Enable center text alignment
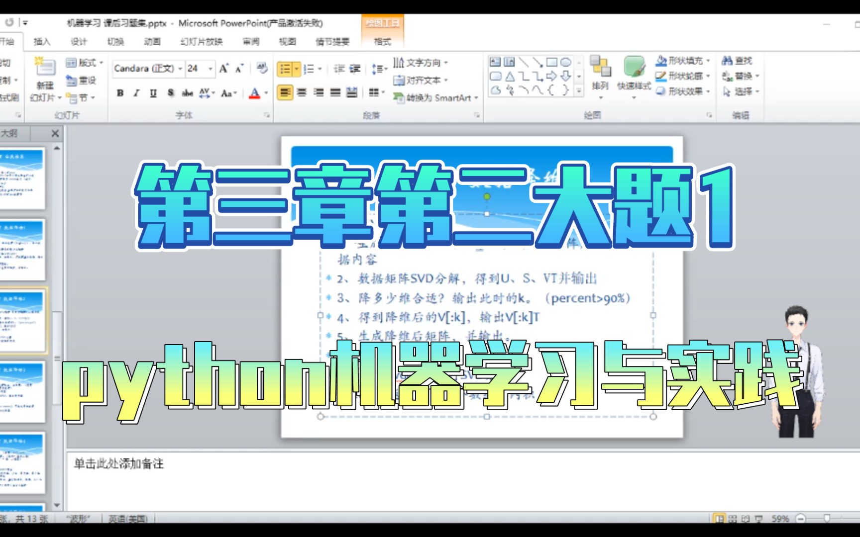Image resolution: width=860 pixels, height=537 pixels. [301, 92]
